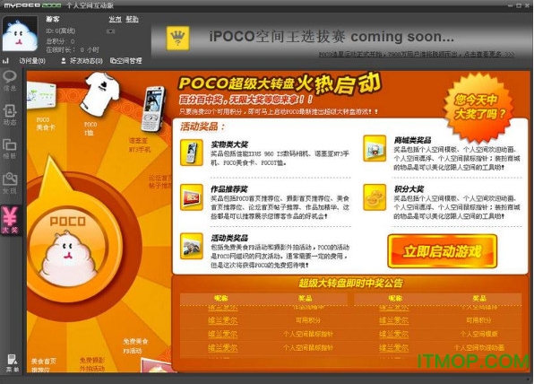
Task: Open the 相册 album sidebar icon
Action: [10, 149]
